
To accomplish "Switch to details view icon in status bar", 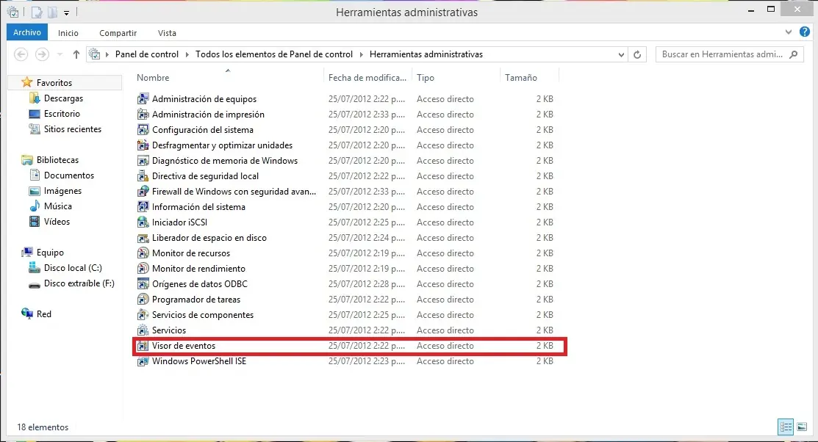I will 786,427.
